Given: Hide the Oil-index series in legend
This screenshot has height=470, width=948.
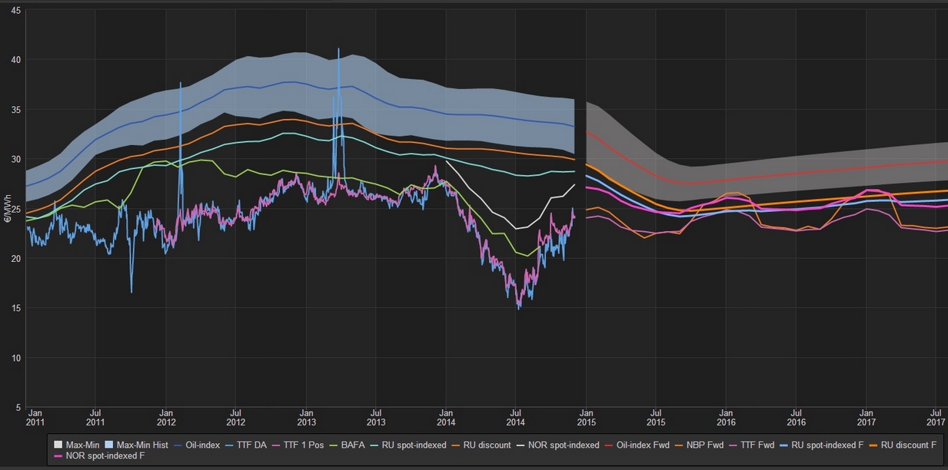Looking at the screenshot, I should click(203, 445).
